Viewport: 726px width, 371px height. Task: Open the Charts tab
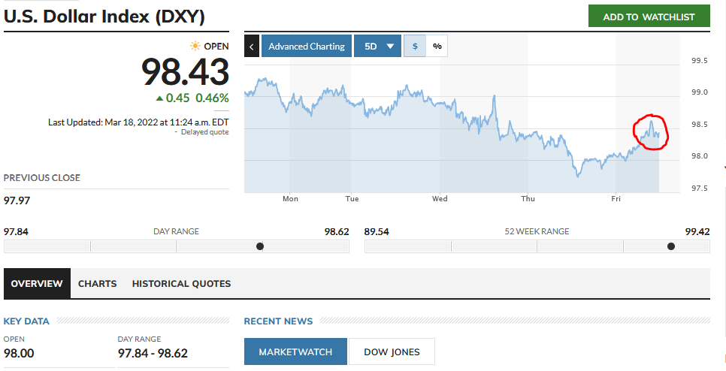click(x=97, y=284)
